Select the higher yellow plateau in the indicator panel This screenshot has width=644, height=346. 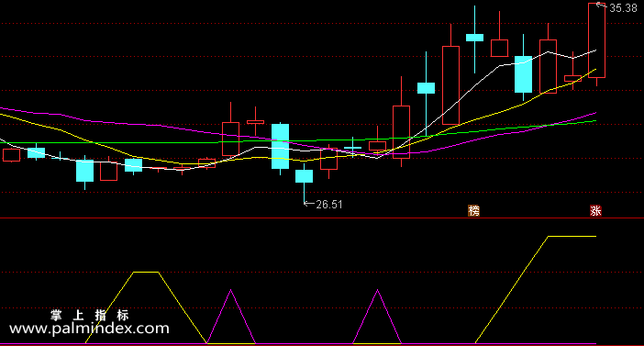tap(572, 236)
